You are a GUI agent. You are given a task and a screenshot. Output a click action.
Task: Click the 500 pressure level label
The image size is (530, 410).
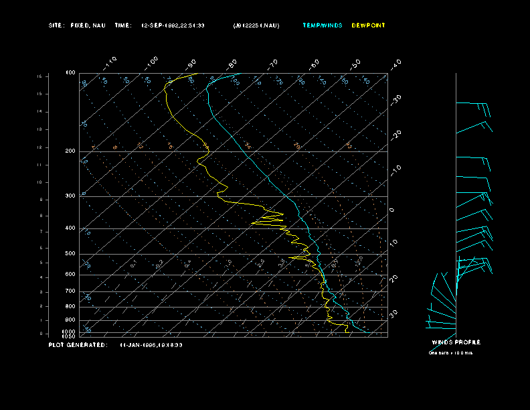pyautogui.click(x=70, y=254)
